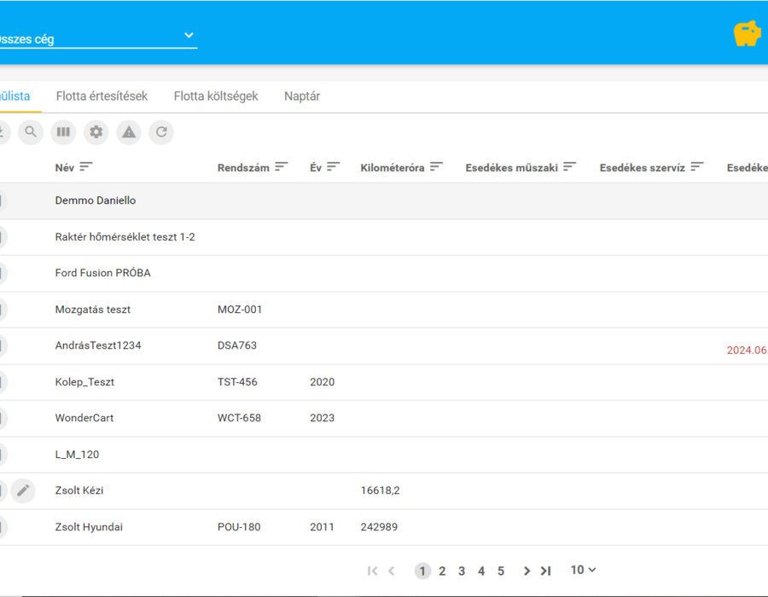Sort by Esedékes szervíz sort icon
Image resolution: width=768 pixels, height=597 pixels.
coord(697,167)
